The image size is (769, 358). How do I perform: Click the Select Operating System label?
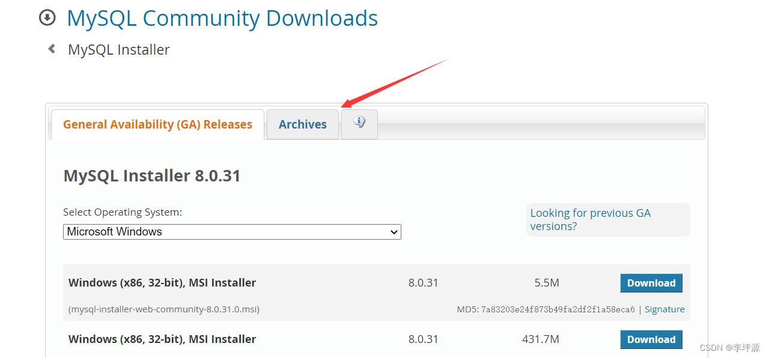123,212
